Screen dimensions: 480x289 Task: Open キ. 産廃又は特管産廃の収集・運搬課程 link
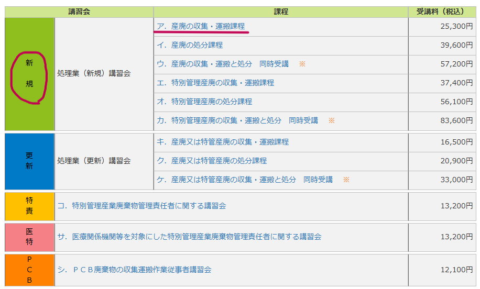click(223, 142)
